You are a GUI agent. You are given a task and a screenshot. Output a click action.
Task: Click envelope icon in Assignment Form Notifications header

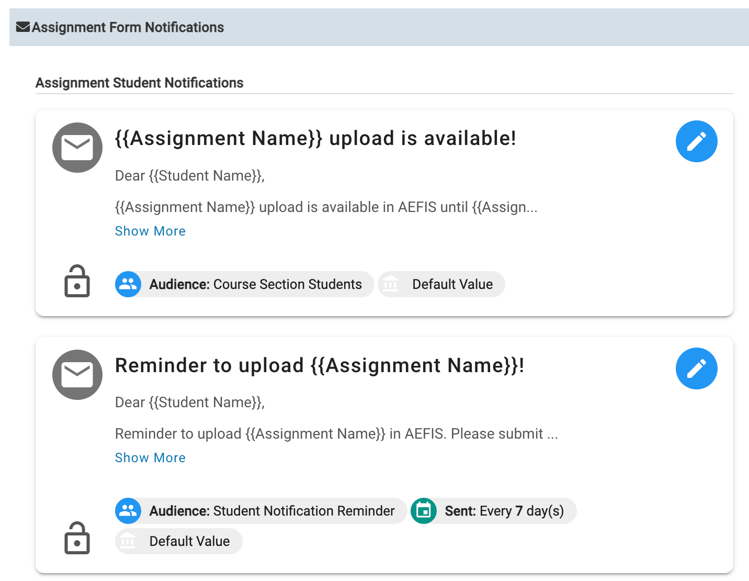pos(23,27)
